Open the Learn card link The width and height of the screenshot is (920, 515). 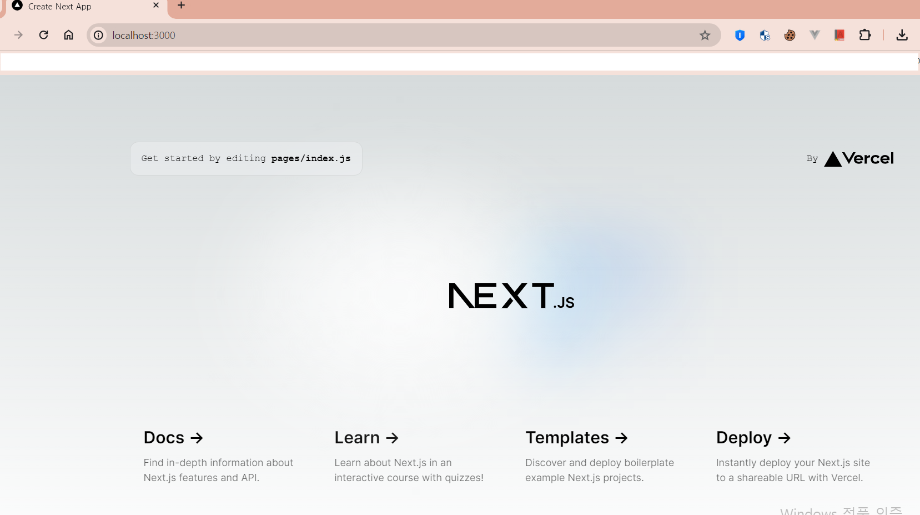[x=409, y=456]
